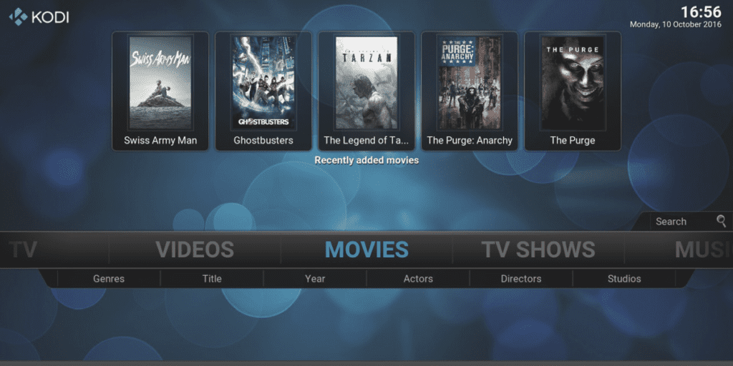Browse movies by Year
733x366 pixels.
[x=315, y=279]
